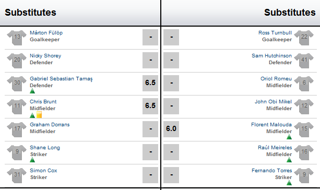Image resolution: width=320 pixels, height=190 pixels.
Task: Open Nicky Shorey's player link
Action: (x=45, y=56)
